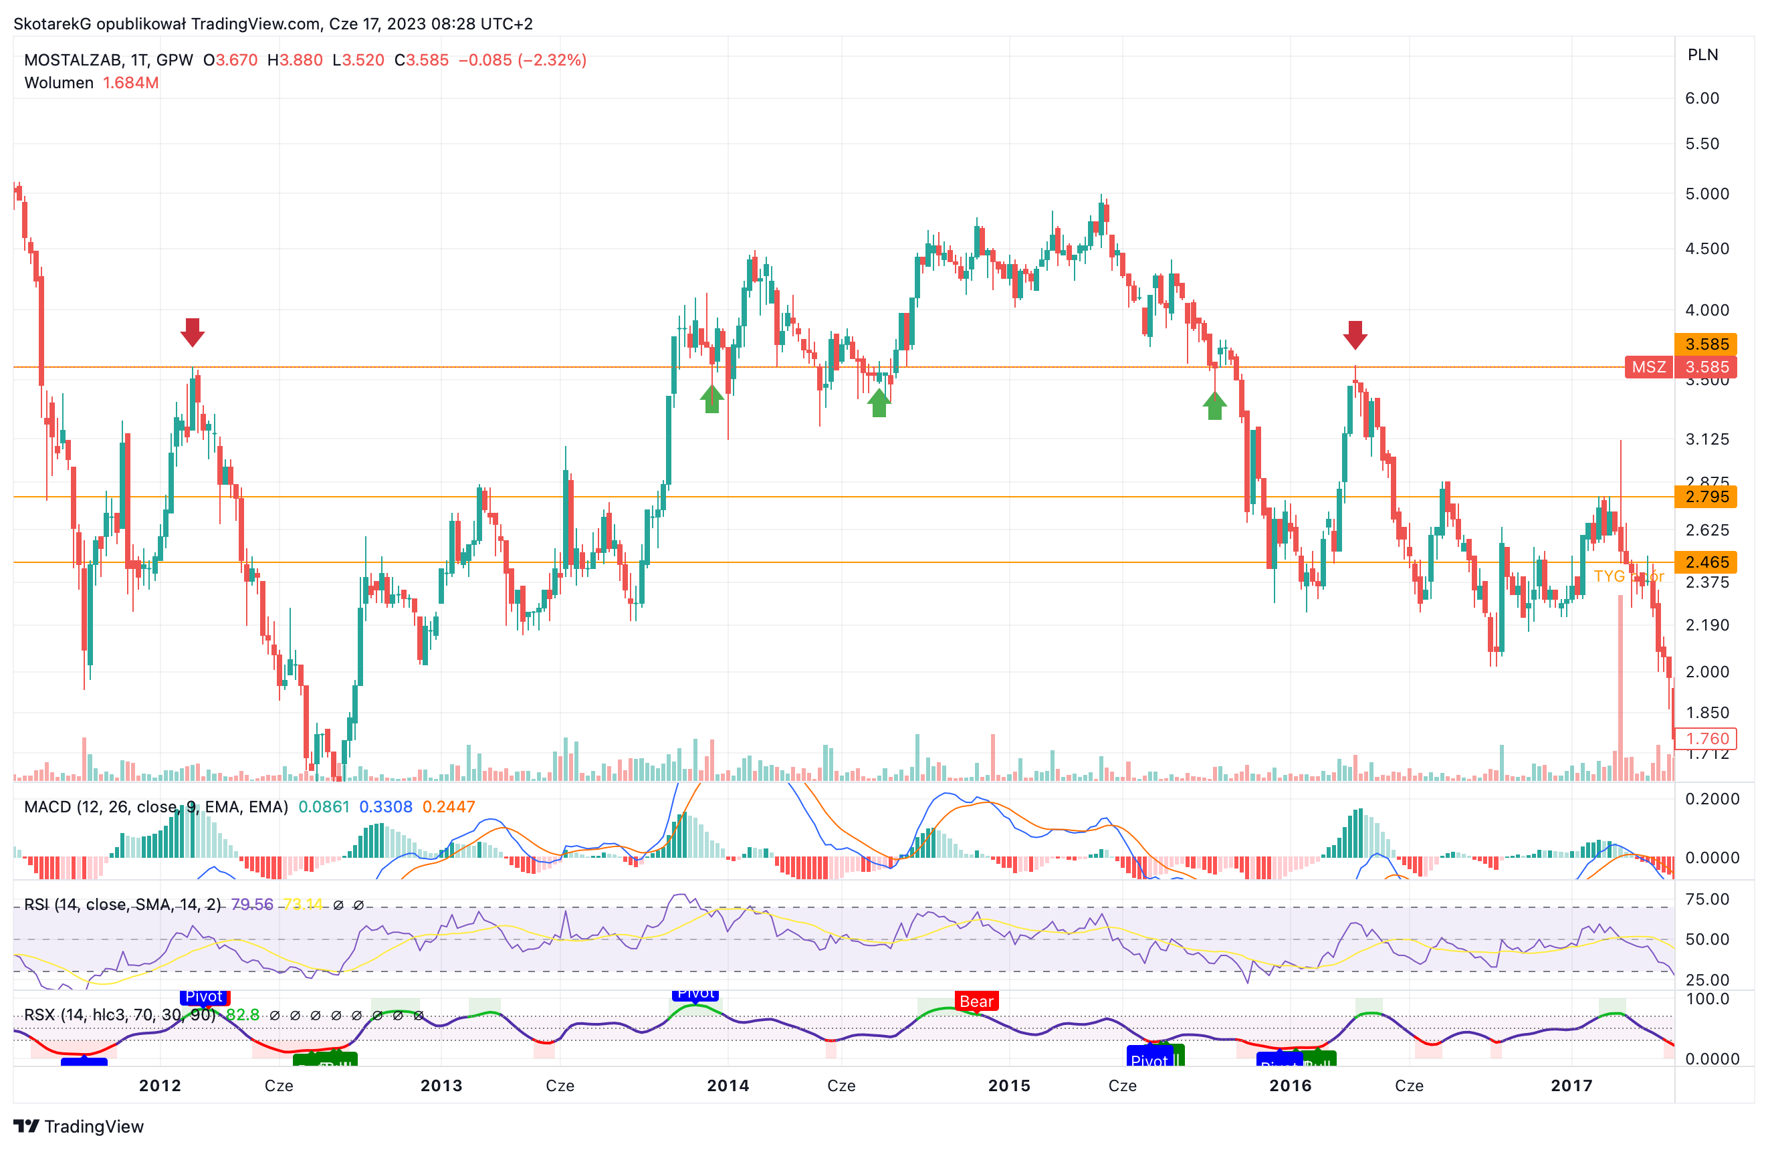The width and height of the screenshot is (1768, 1150).
Task: Click the orange MACD signal value 0.2447
Action: (449, 807)
